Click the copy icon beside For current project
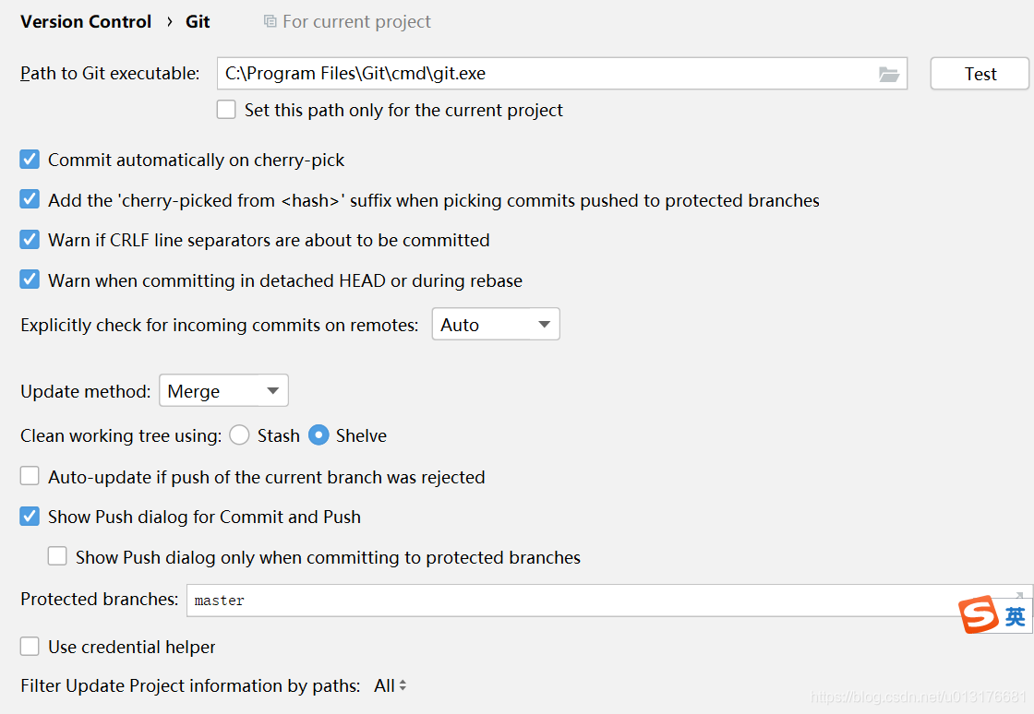 (270, 21)
